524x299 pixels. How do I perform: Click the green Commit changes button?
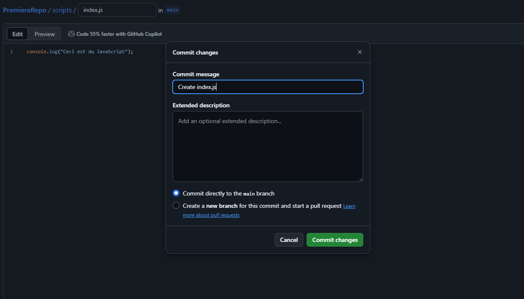(335, 240)
